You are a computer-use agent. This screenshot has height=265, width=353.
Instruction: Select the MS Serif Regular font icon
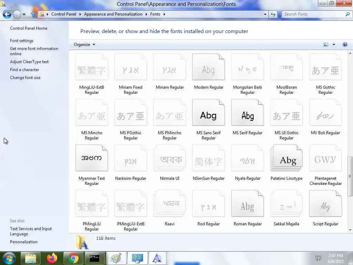coord(248,112)
